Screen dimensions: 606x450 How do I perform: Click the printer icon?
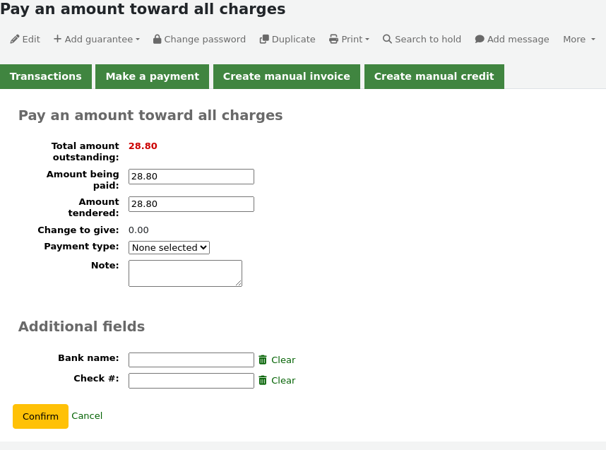click(333, 39)
